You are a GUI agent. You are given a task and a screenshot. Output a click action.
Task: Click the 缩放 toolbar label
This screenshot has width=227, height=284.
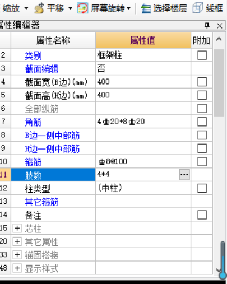[x=11, y=8]
